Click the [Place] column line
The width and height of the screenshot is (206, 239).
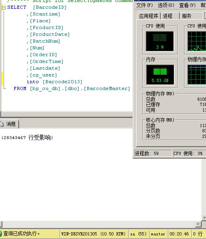pos(40,21)
